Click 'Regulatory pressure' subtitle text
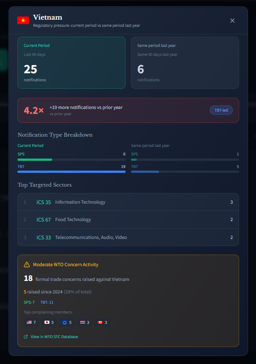Image resolution: width=256 pixels, height=364 pixels. pos(86,25)
